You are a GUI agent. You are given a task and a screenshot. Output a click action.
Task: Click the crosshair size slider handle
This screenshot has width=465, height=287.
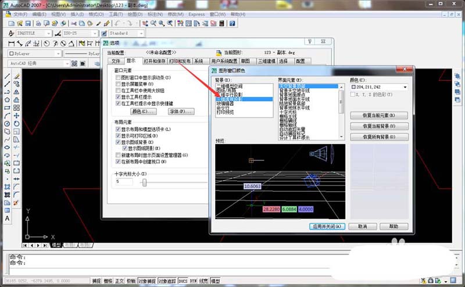[x=144, y=182]
